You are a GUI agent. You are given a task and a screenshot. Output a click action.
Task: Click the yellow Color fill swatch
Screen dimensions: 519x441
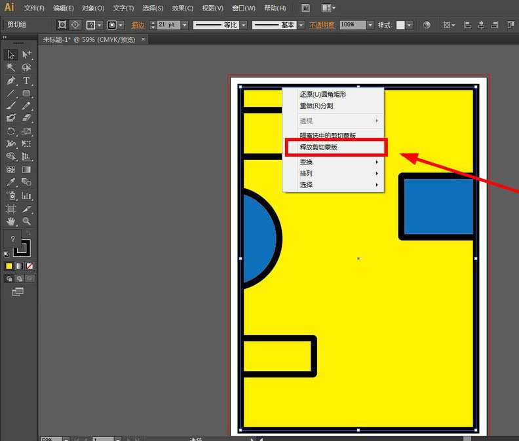pyautogui.click(x=9, y=266)
